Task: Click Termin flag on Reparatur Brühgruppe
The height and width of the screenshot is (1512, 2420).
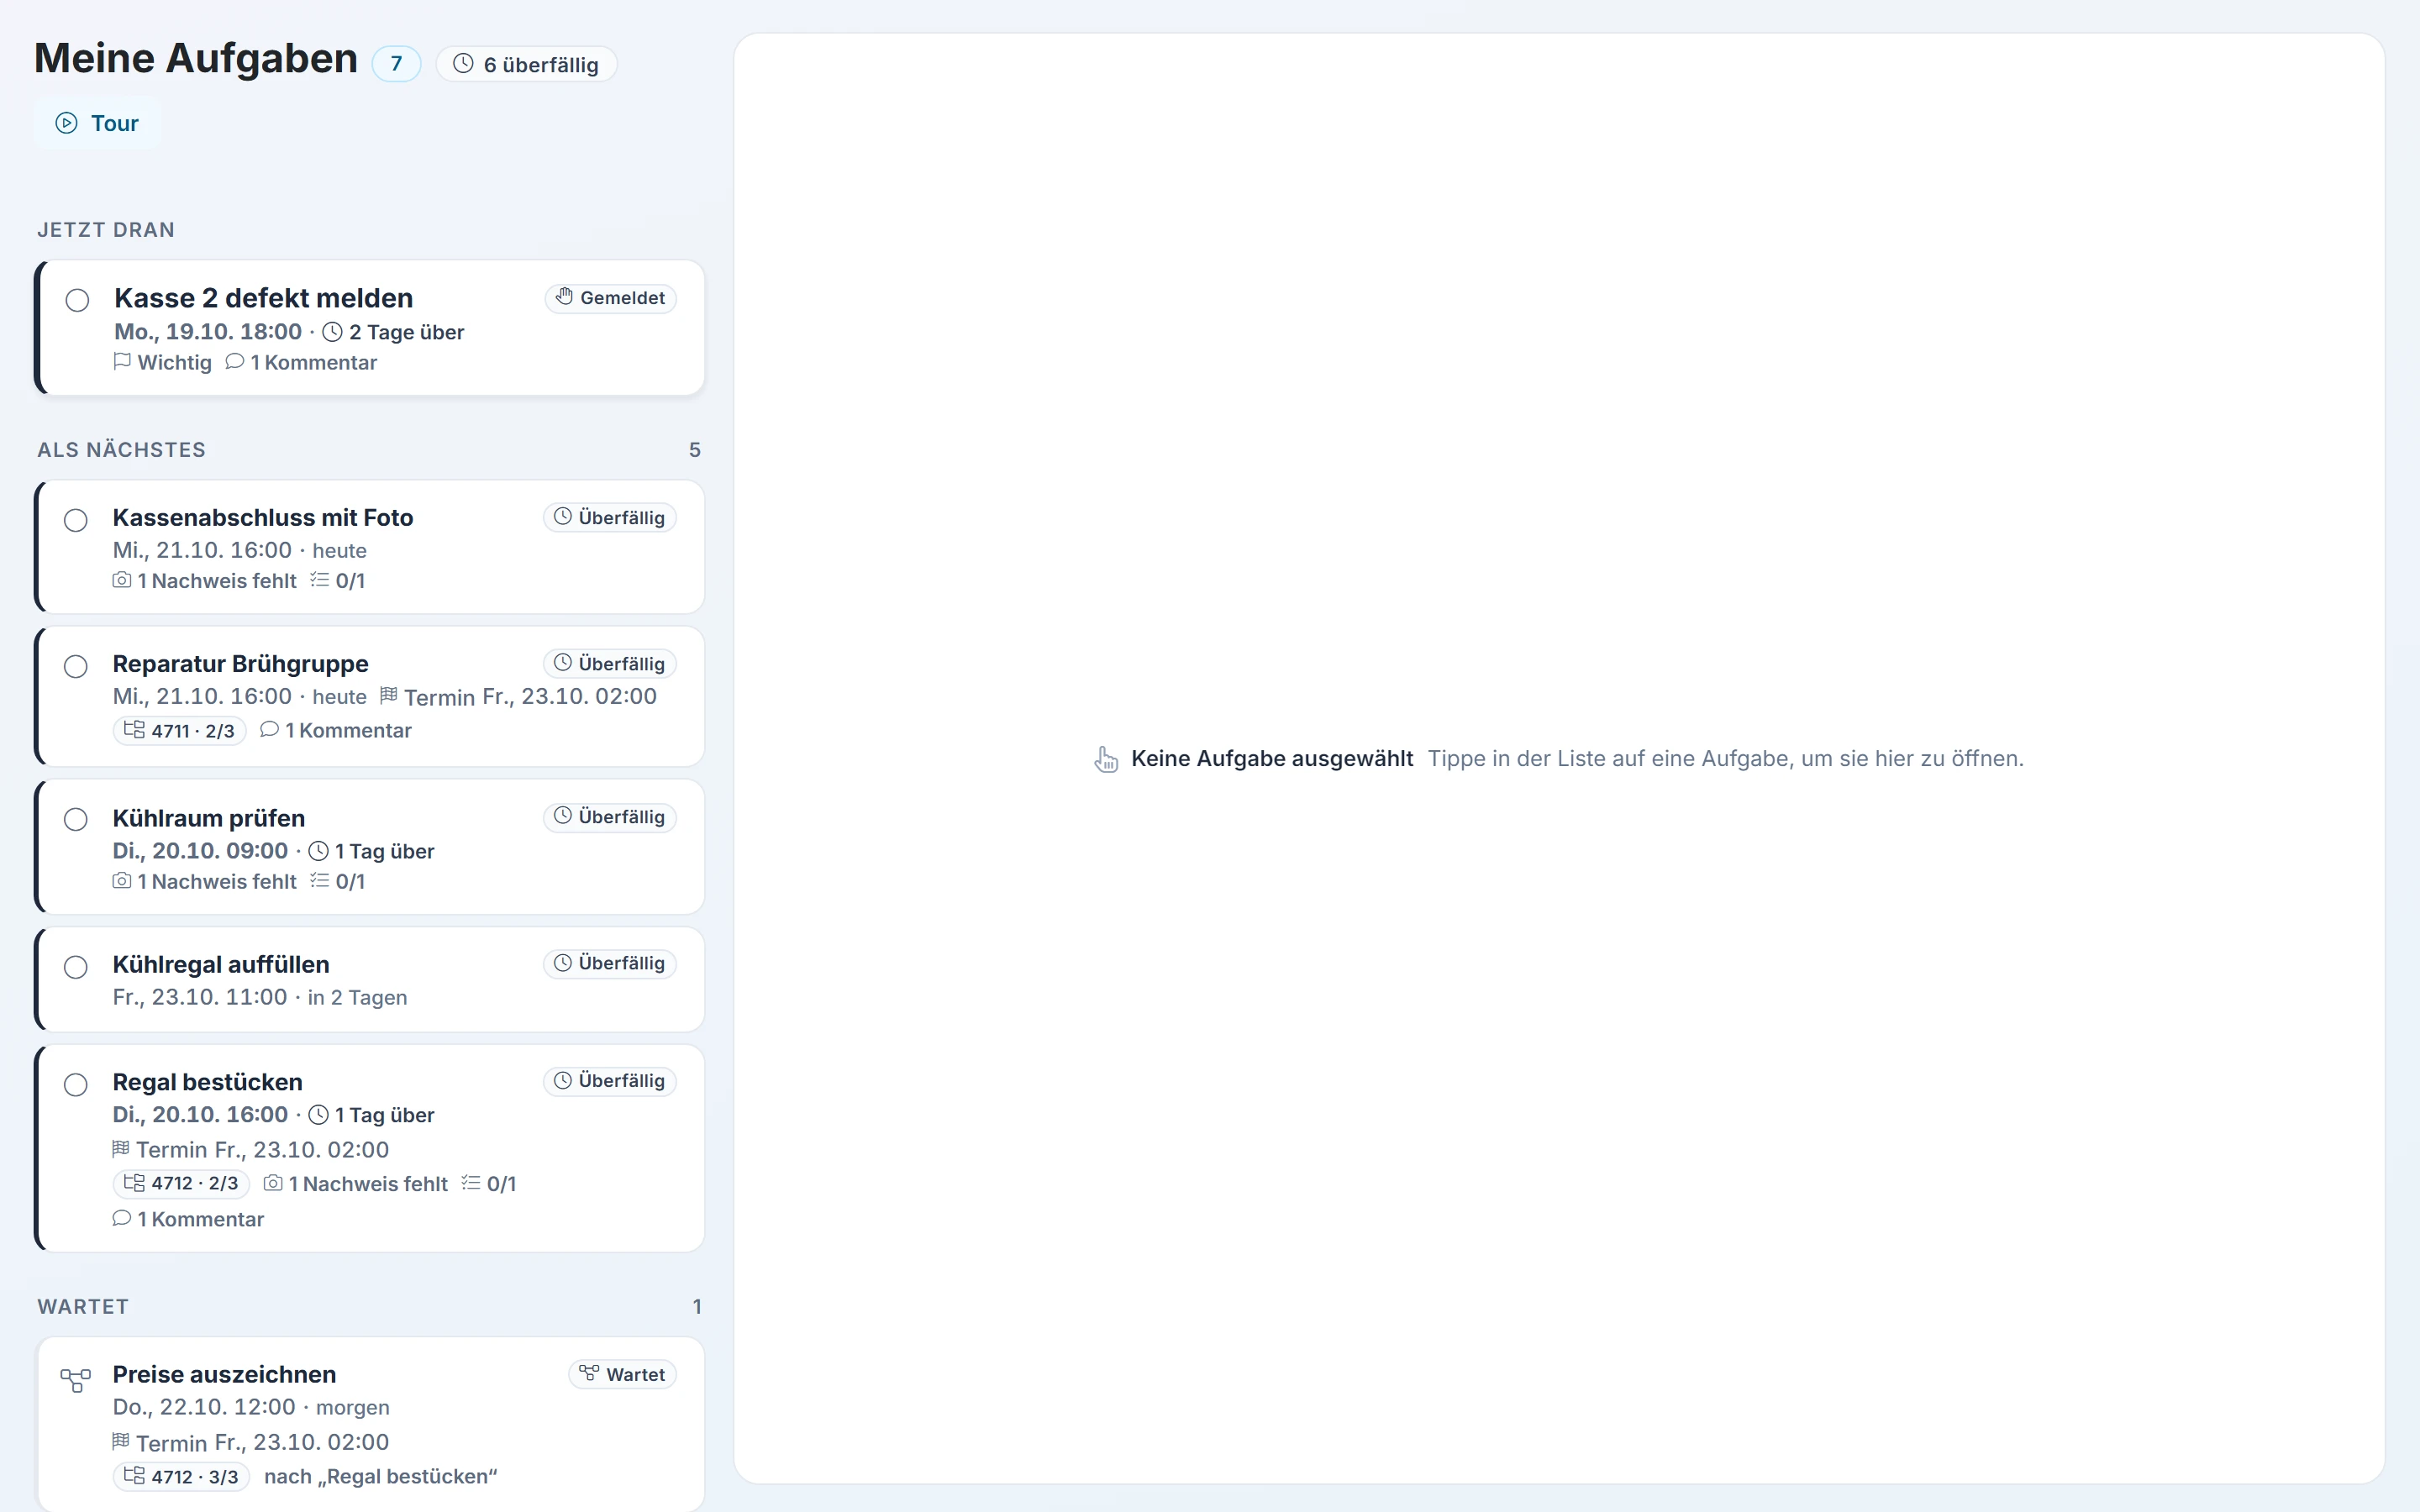Action: [518, 696]
